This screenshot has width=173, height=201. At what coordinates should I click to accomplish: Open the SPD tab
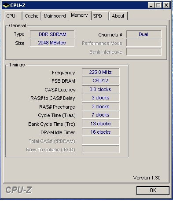point(100,16)
